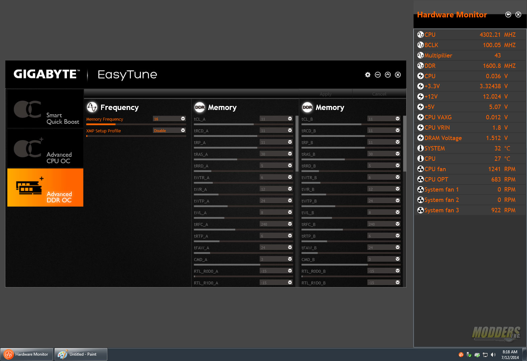The image size is (527, 361).
Task: Click the CPU VAXG bolt icon
Action: click(421, 117)
